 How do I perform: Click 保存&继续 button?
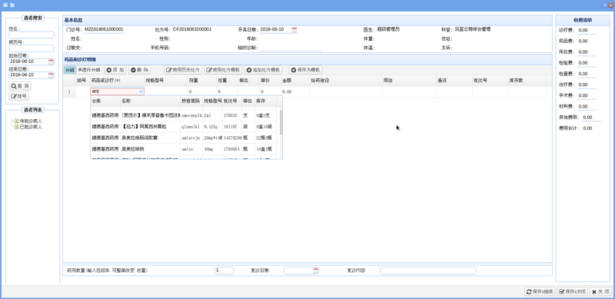click(540, 292)
